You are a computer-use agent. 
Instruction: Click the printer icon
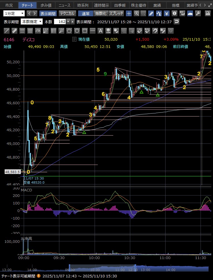click(208, 13)
